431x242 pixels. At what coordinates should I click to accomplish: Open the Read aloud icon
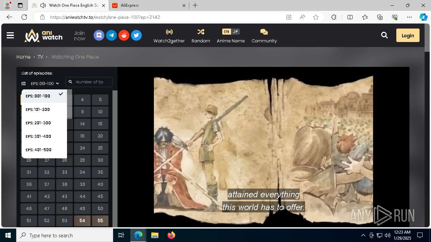[x=302, y=17]
